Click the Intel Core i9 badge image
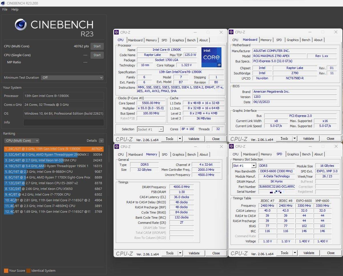The image size is (343, 276). [x=211, y=57]
